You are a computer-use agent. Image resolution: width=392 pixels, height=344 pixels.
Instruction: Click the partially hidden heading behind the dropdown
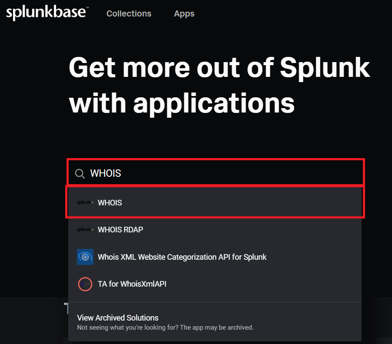[x=66, y=308]
